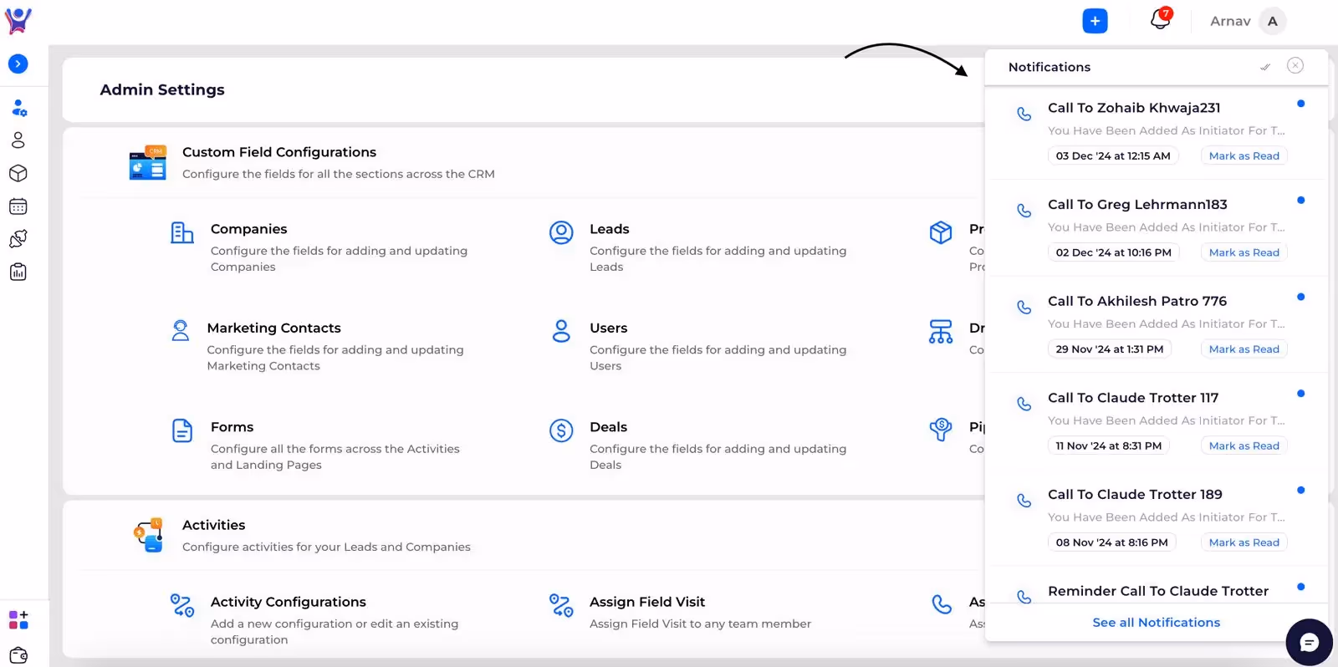Open the contacts person icon in sidebar
The width and height of the screenshot is (1338, 667).
click(x=18, y=140)
